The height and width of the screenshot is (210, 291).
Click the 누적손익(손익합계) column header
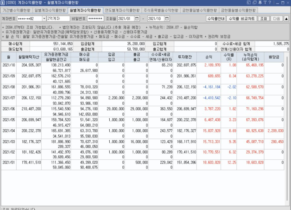click(250, 57)
